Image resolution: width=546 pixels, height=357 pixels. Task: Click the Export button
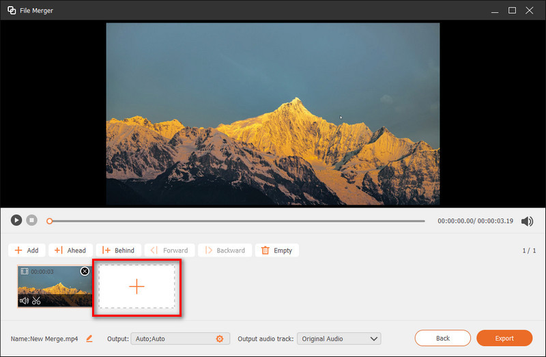[504, 338]
